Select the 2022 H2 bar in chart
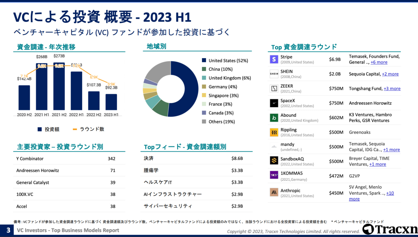Viewport: 418px width, 237px height. click(94, 101)
